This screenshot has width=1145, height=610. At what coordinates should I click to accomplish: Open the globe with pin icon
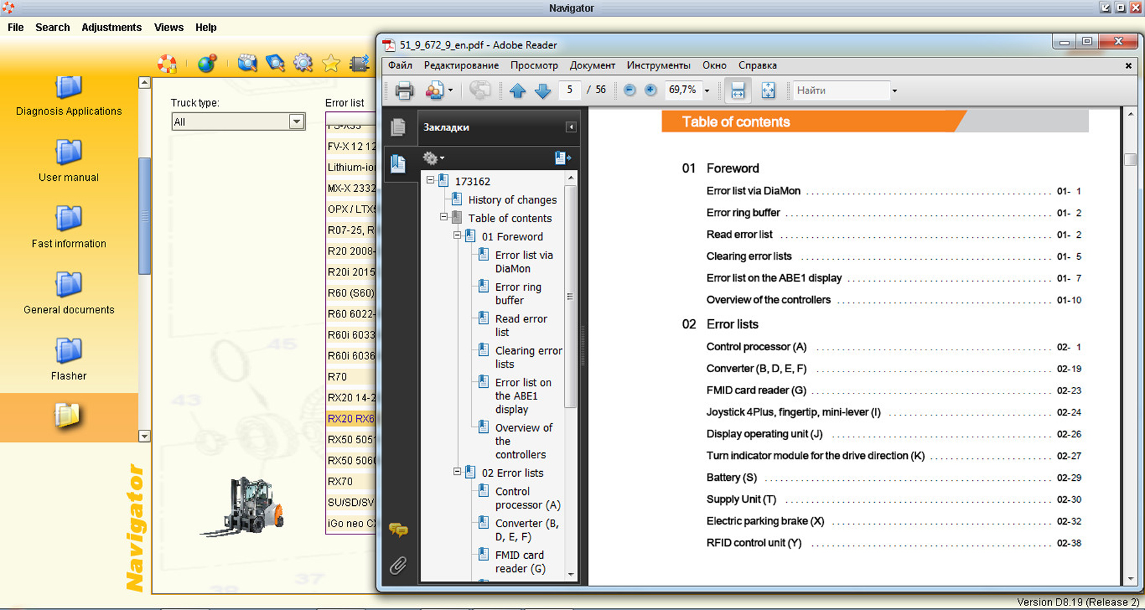(207, 63)
